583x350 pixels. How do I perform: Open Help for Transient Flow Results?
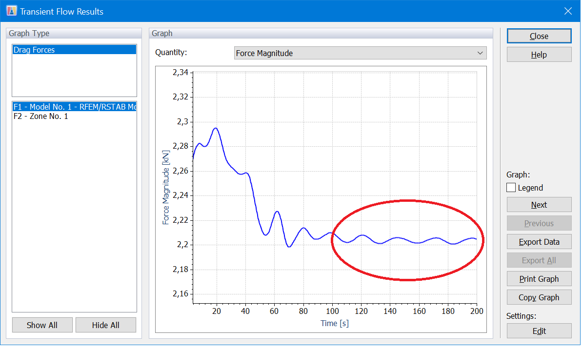click(x=539, y=54)
